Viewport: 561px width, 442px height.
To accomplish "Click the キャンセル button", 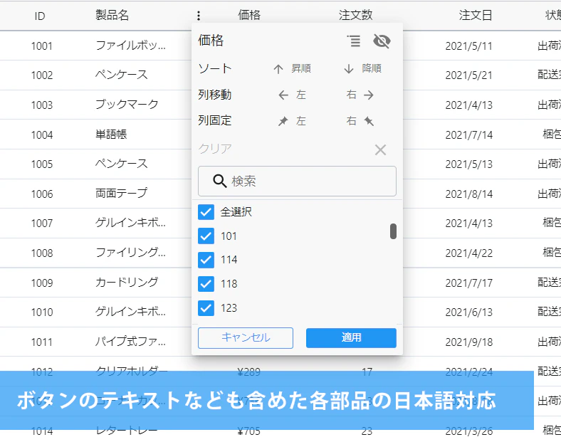I will click(246, 338).
